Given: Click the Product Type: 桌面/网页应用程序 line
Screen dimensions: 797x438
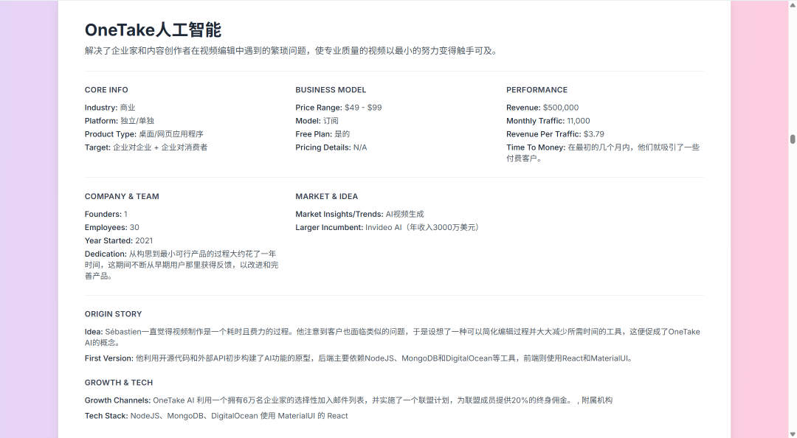Looking at the screenshot, I should point(144,134).
